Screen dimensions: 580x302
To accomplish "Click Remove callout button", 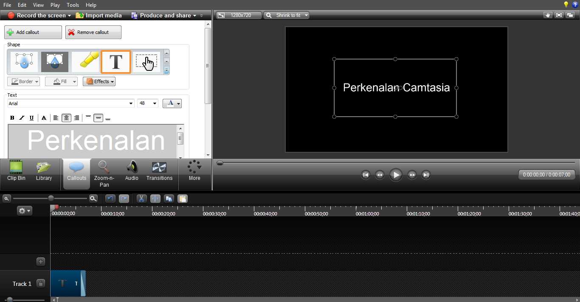I will point(93,32).
